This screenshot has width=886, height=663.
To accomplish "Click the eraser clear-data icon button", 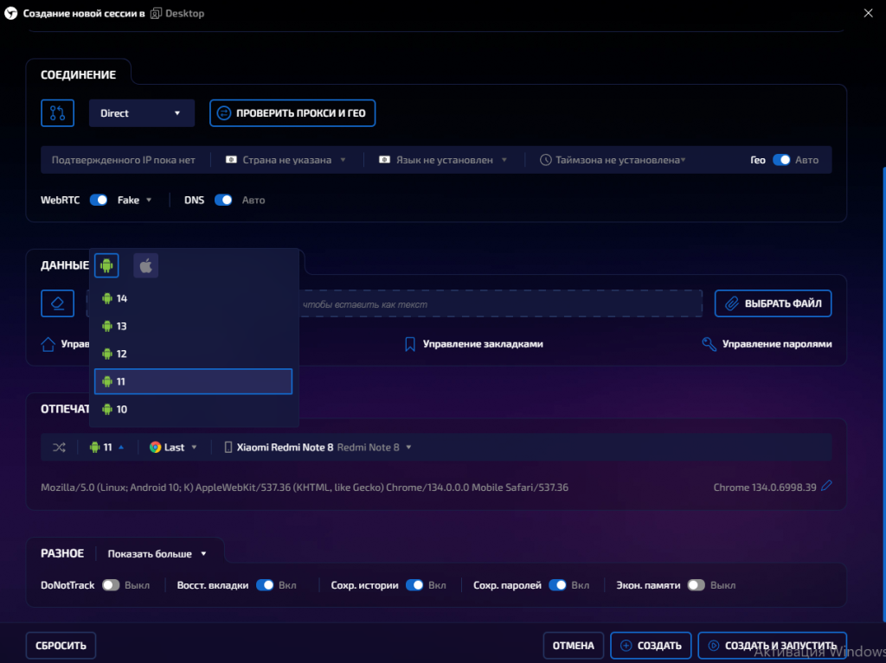I will coord(57,303).
